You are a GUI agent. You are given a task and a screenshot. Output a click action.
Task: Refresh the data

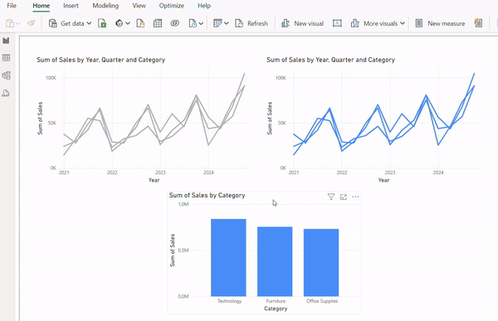pyautogui.click(x=251, y=23)
